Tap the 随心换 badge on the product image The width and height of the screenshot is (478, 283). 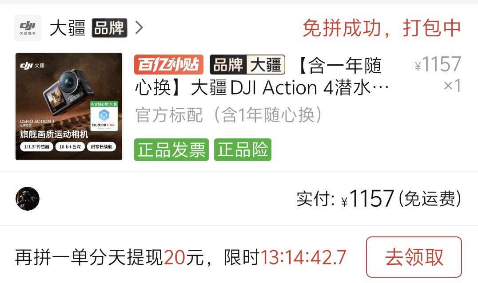tap(104, 116)
